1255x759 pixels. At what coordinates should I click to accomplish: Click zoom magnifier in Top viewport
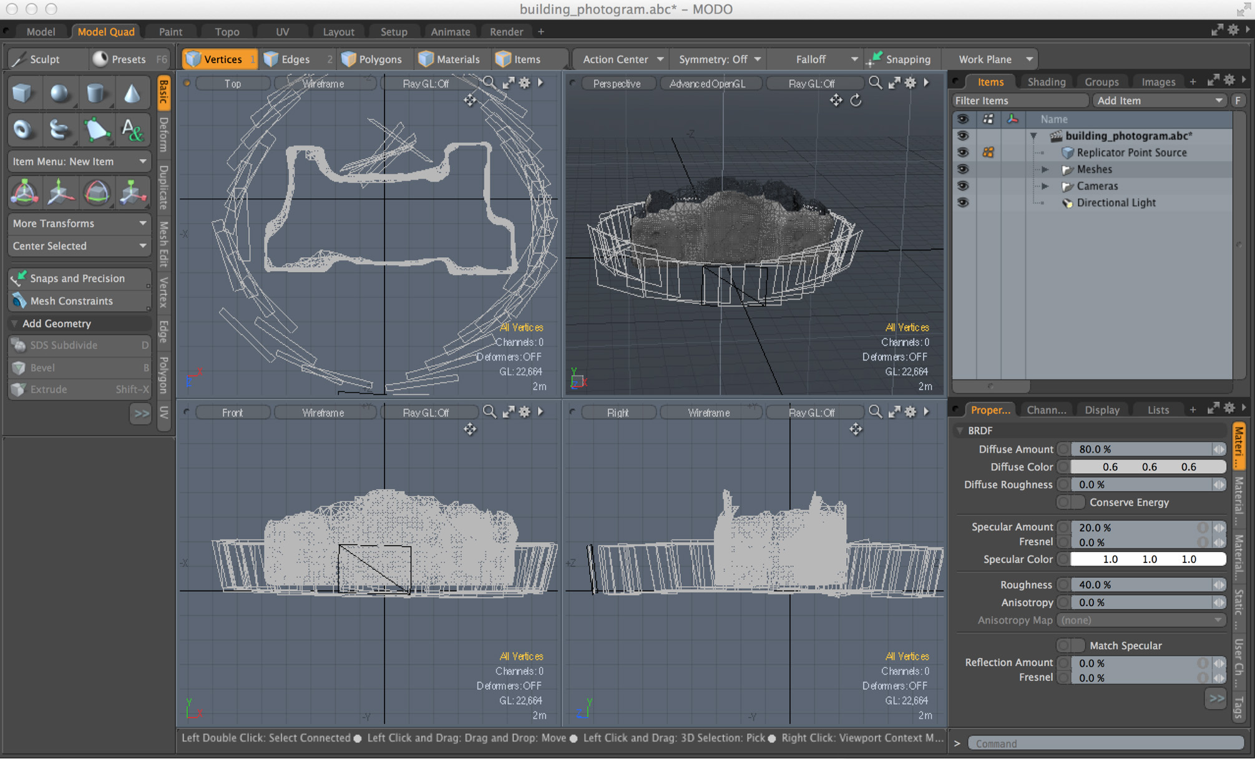click(x=489, y=83)
